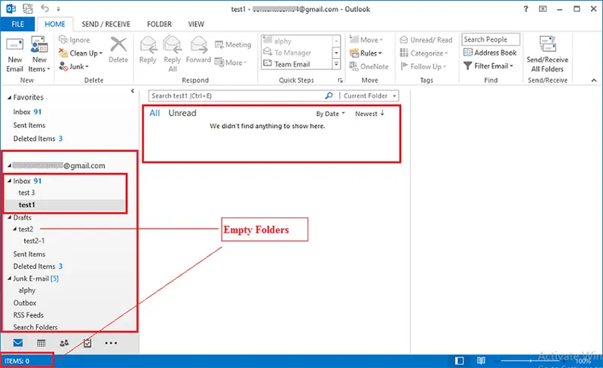Expand the Quick Steps gallery

(336, 64)
